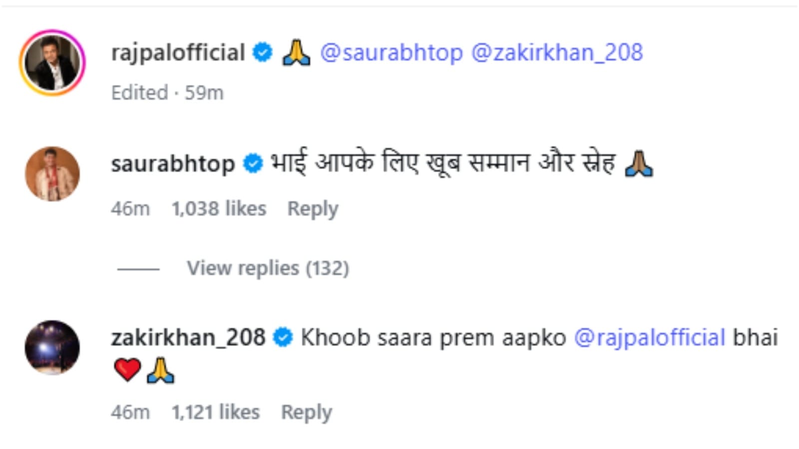Viewport: 799px width, 449px height.
Task: Click zakirkhan_208's blue verified badge
Action: (x=283, y=338)
